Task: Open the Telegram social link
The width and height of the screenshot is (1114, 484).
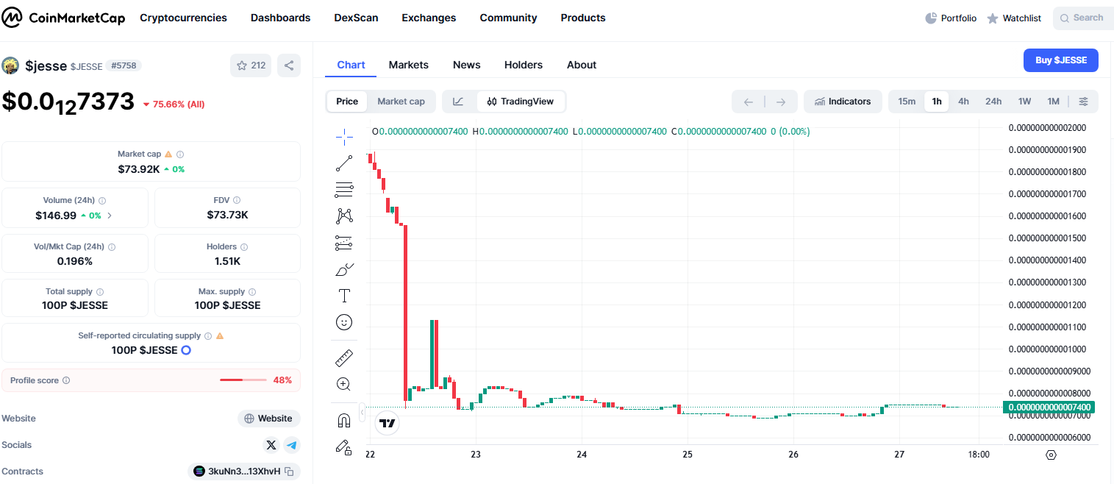Action: pos(292,445)
